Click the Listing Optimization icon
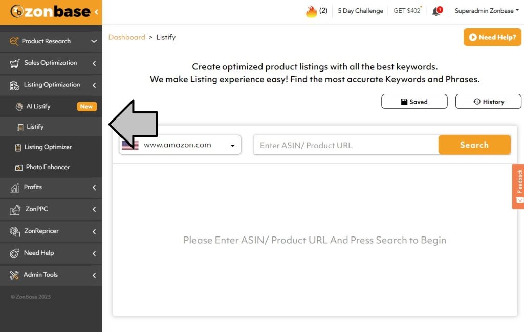 pyautogui.click(x=14, y=85)
